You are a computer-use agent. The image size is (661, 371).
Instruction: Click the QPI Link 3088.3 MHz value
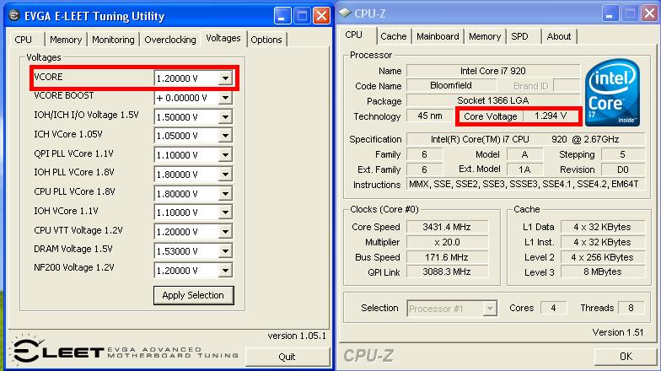click(x=447, y=272)
